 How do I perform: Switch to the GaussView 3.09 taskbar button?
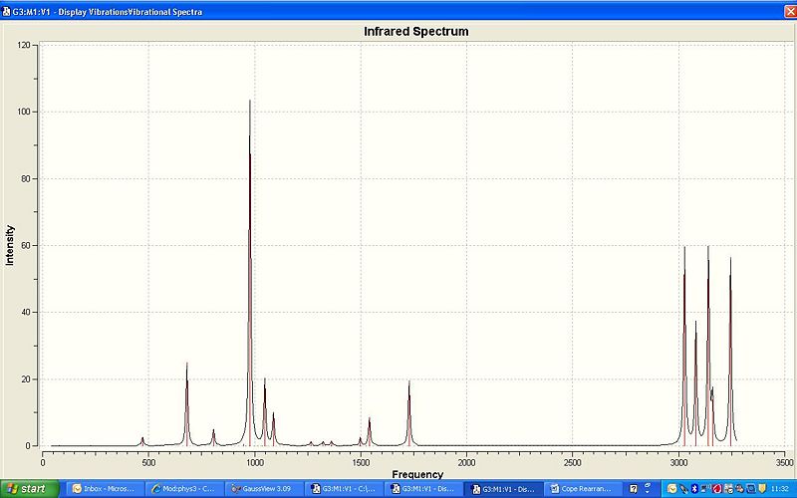tap(264, 489)
